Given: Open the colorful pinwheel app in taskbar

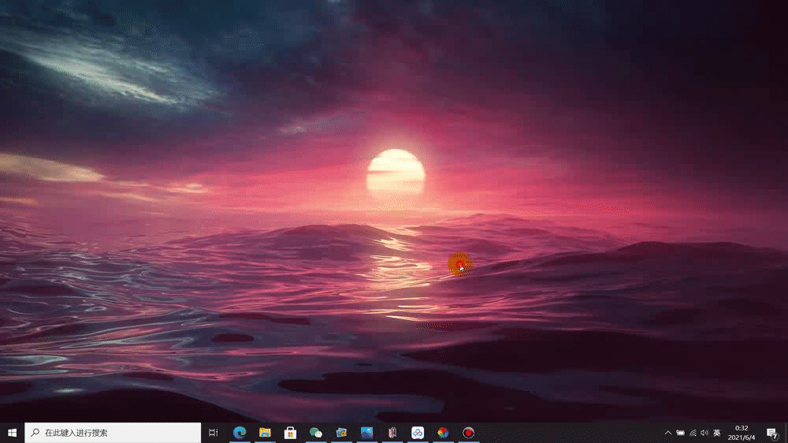Looking at the screenshot, I should pos(443,433).
